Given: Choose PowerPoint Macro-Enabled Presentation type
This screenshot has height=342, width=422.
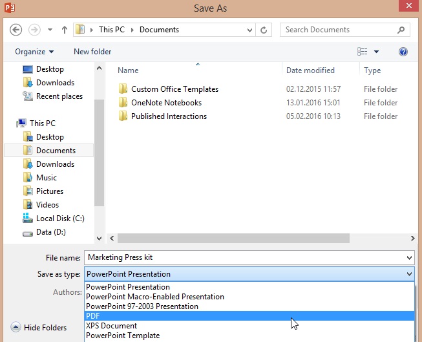Looking at the screenshot, I should pos(249,297).
